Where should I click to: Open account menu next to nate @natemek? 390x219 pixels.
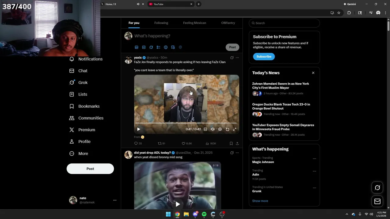pyautogui.click(x=115, y=200)
